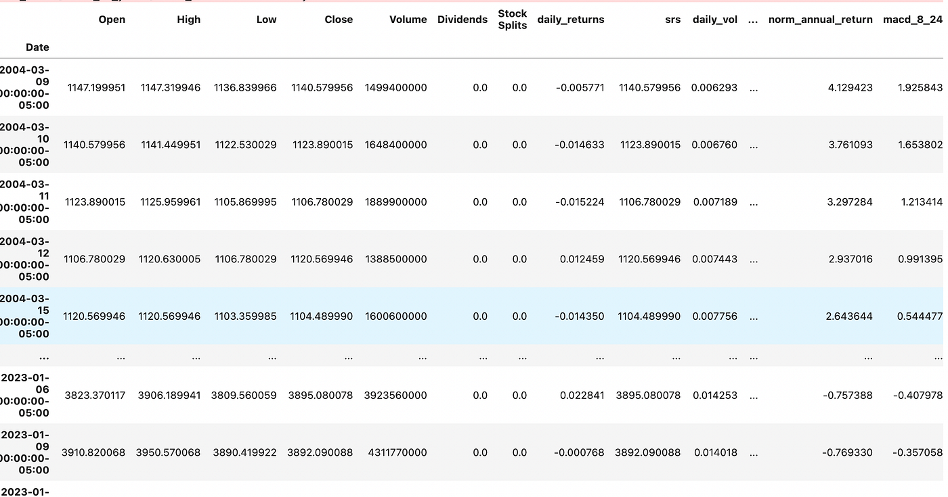The width and height of the screenshot is (948, 497).
Task: Select the 2004-03-12 row date index
Action: click(24, 259)
